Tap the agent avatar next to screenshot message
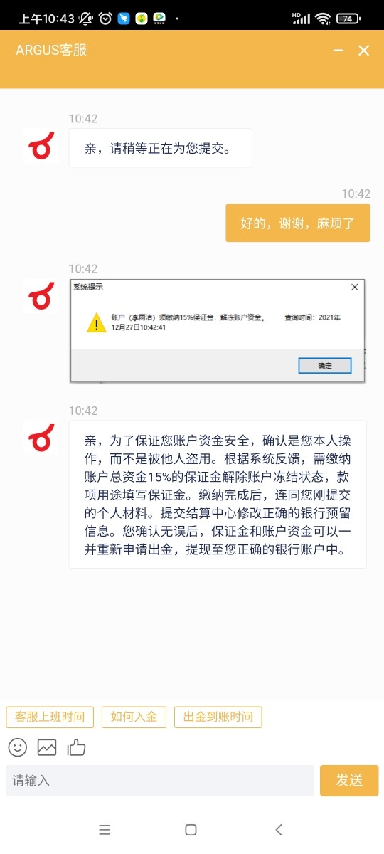Viewport: 384px width, 854px height. tap(41, 295)
